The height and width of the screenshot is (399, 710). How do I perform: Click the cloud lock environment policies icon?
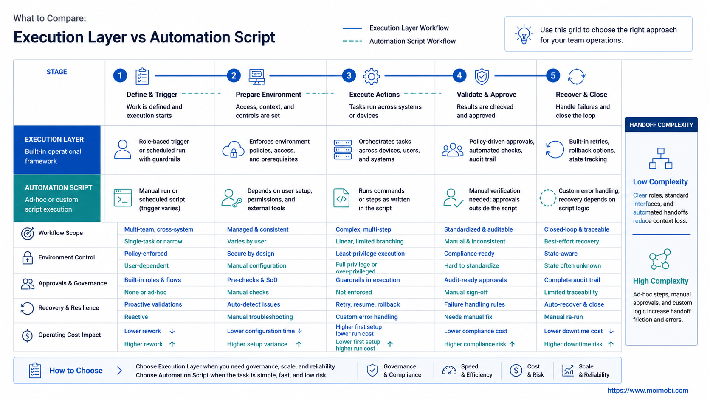click(x=233, y=150)
